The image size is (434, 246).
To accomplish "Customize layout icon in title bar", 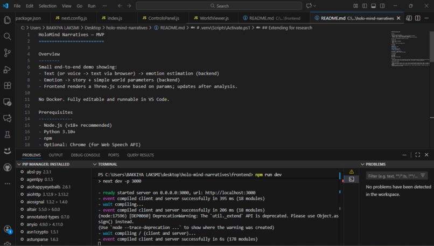I will pos(356,6).
